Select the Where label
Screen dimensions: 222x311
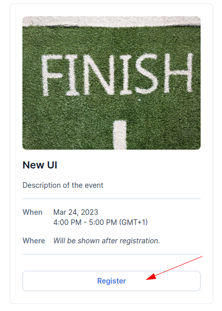34,241
